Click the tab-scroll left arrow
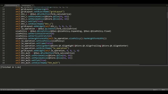 (1, 5)
